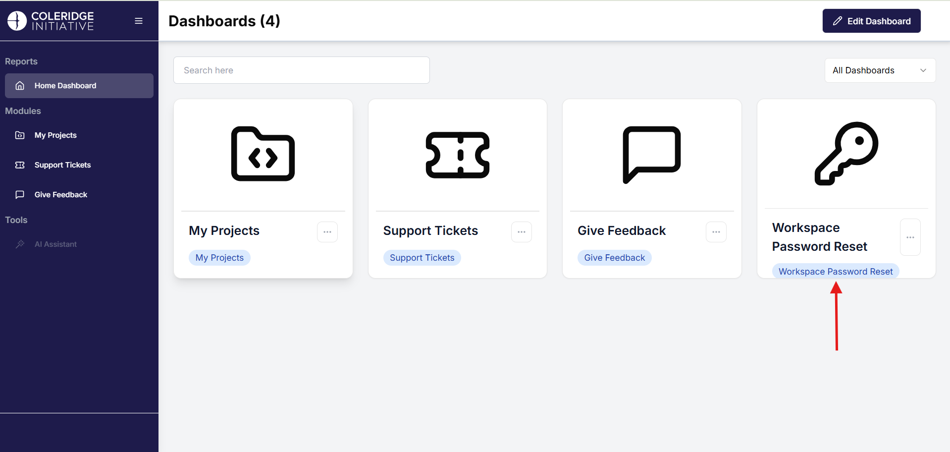Viewport: 950px width, 452px height.
Task: Open My Projects card options ellipsis
Action: 327,232
